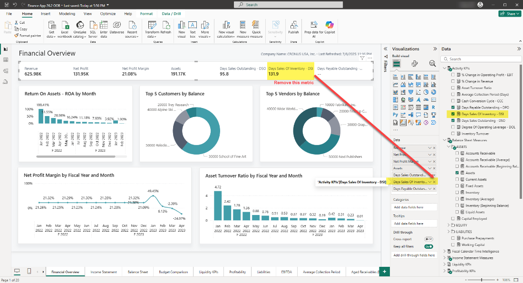The image size is (523, 283).
Task: Switch to Model view in left sidebar
Action: click(x=6, y=71)
